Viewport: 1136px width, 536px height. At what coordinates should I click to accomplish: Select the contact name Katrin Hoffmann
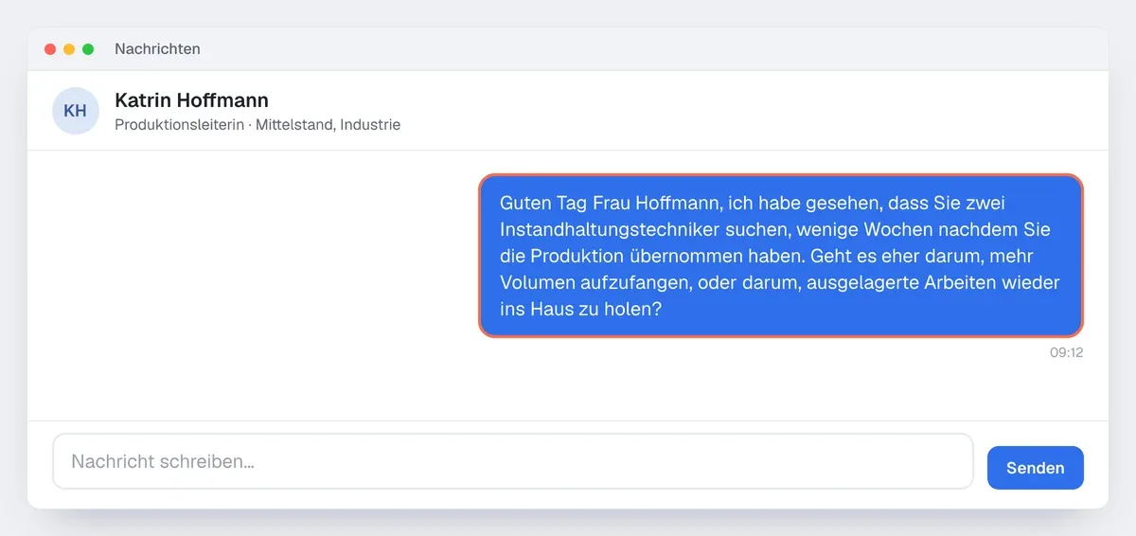coord(191,99)
